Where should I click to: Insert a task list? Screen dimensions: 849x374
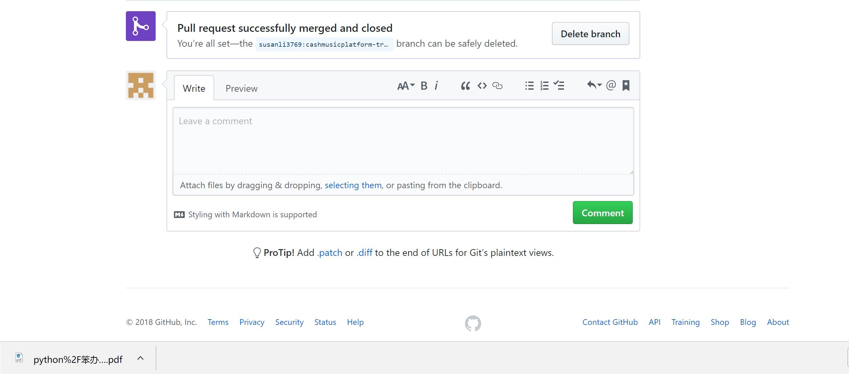click(559, 85)
